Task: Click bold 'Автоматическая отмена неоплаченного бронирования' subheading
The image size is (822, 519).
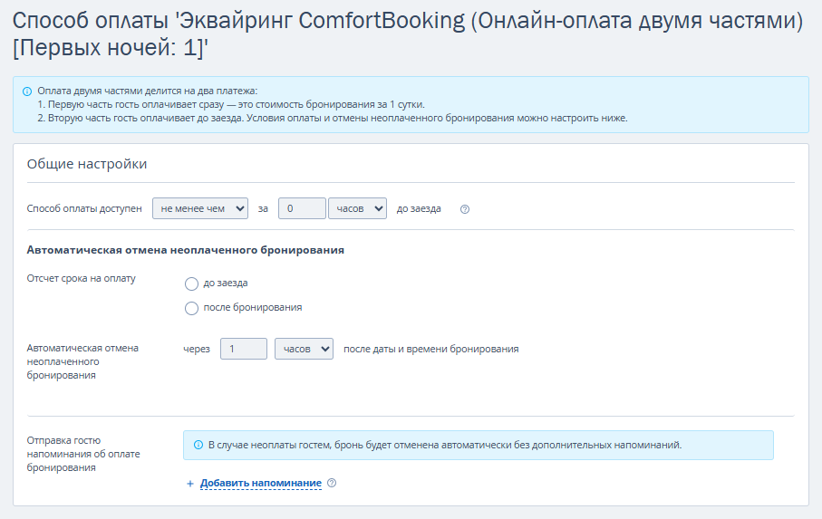Action: click(x=186, y=250)
